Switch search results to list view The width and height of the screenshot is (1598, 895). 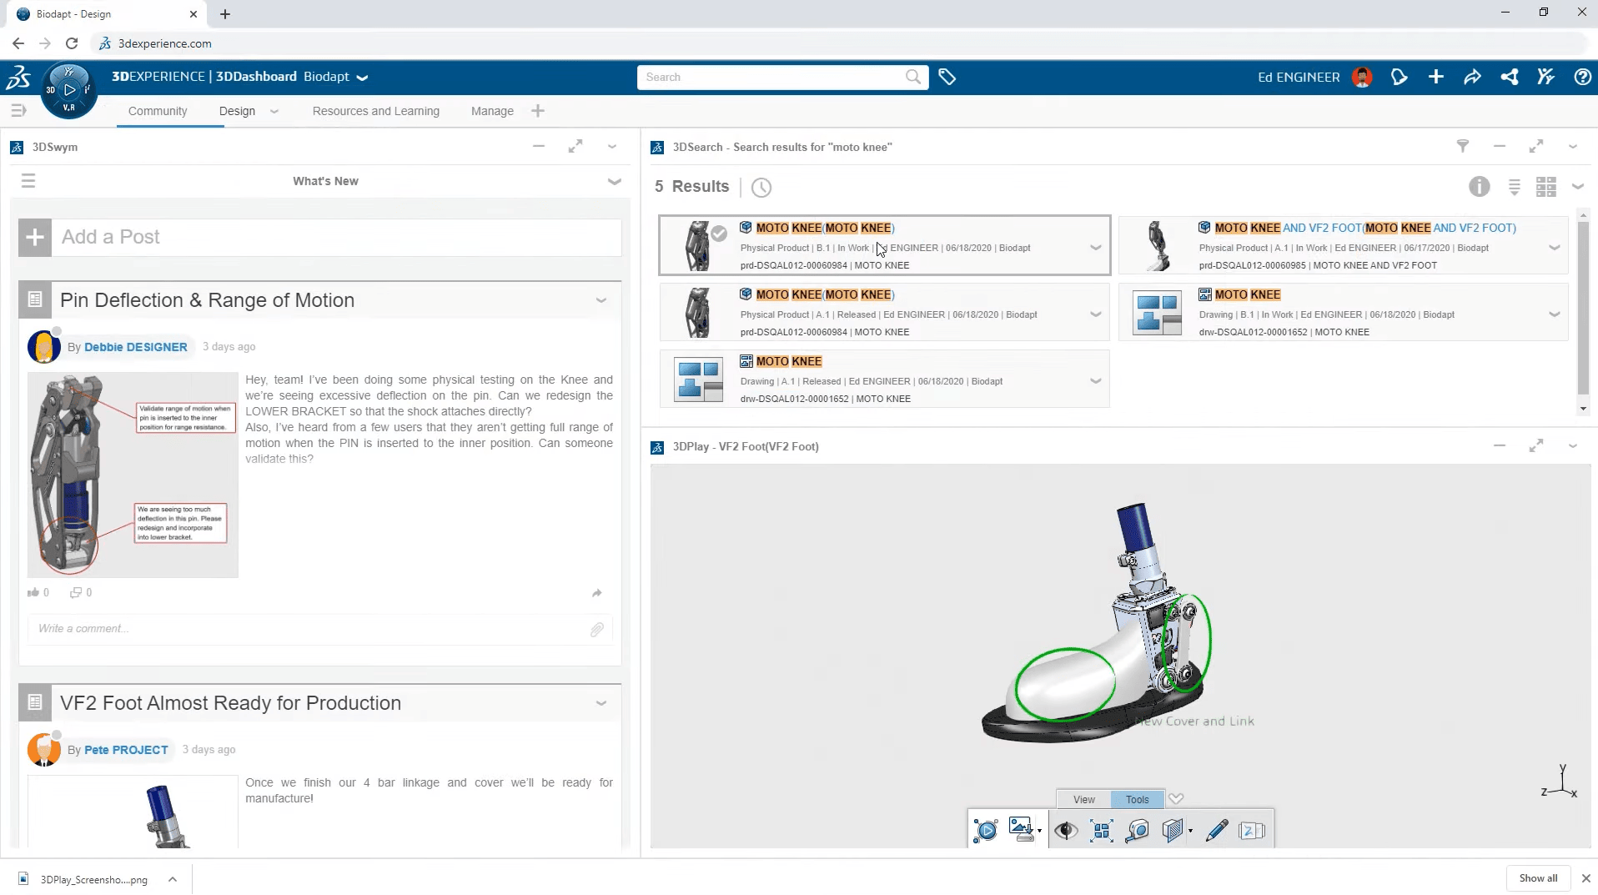point(1514,187)
